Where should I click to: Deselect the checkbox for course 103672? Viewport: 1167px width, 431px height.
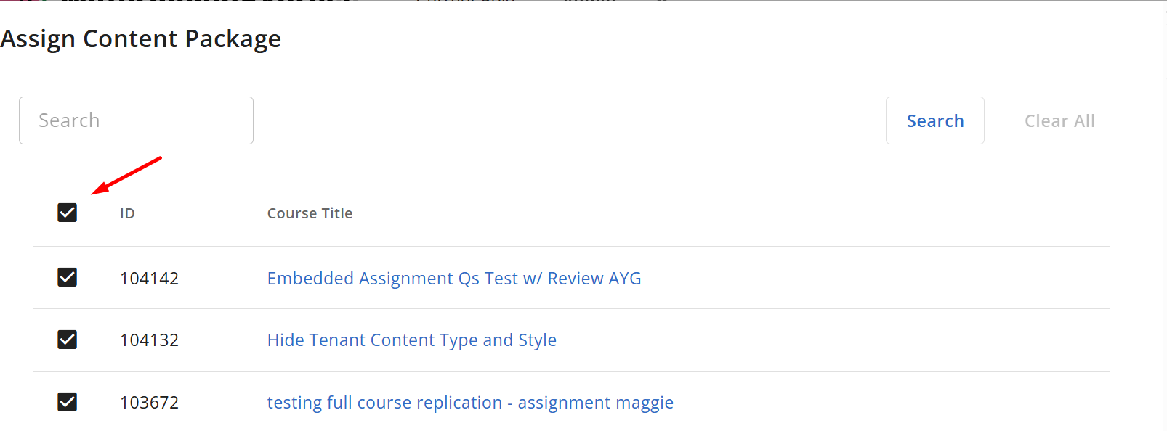(x=68, y=402)
